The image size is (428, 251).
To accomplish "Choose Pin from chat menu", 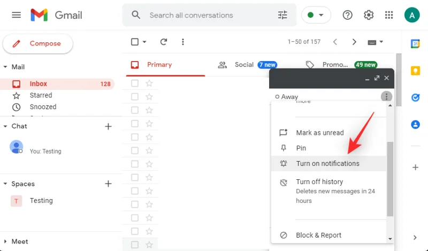I will coord(328,148).
